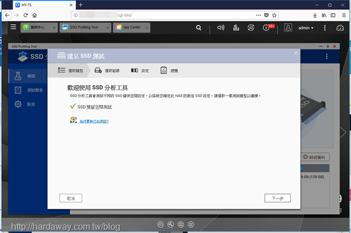The image size is (351, 233).
Task: Open page actions three-dot menu in address bar
Action: click(258, 15)
